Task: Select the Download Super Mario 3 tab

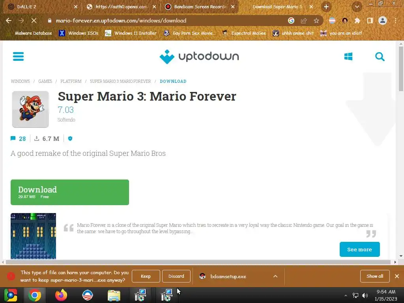Action: tap(278, 7)
